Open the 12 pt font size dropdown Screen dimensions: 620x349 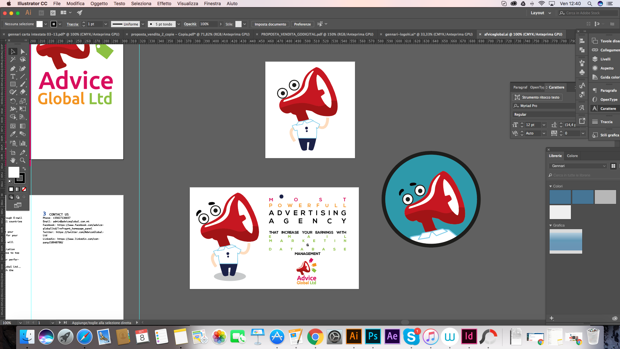[x=544, y=125]
